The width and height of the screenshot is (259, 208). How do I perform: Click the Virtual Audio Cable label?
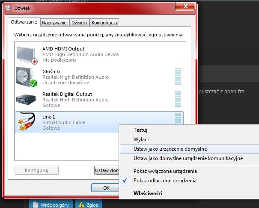coord(64,122)
